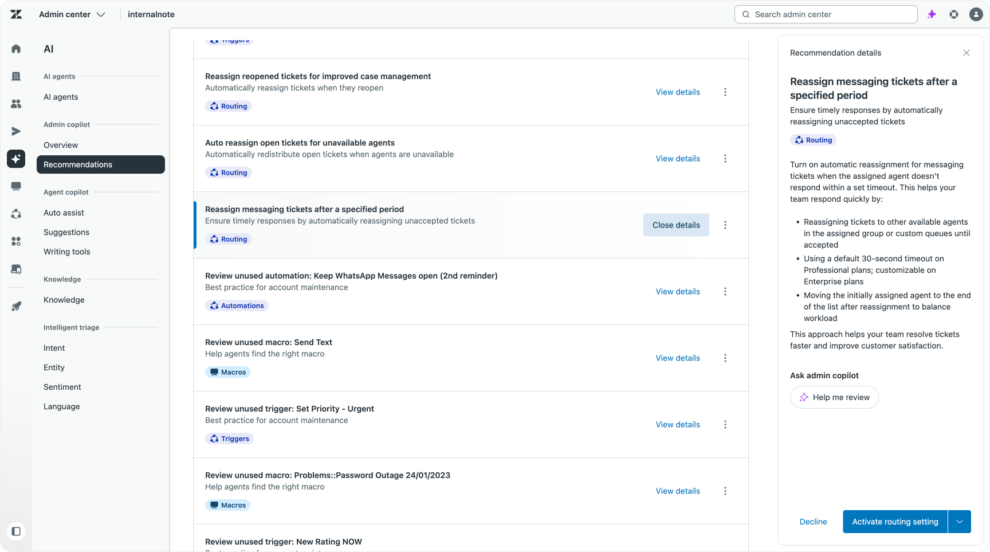The height and width of the screenshot is (552, 990).
Task: Click the Search admin center field
Action: coord(826,14)
